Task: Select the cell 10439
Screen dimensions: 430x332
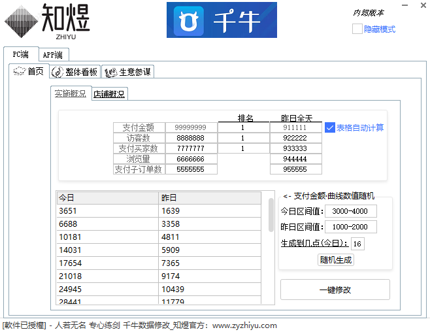Action: [210, 290]
